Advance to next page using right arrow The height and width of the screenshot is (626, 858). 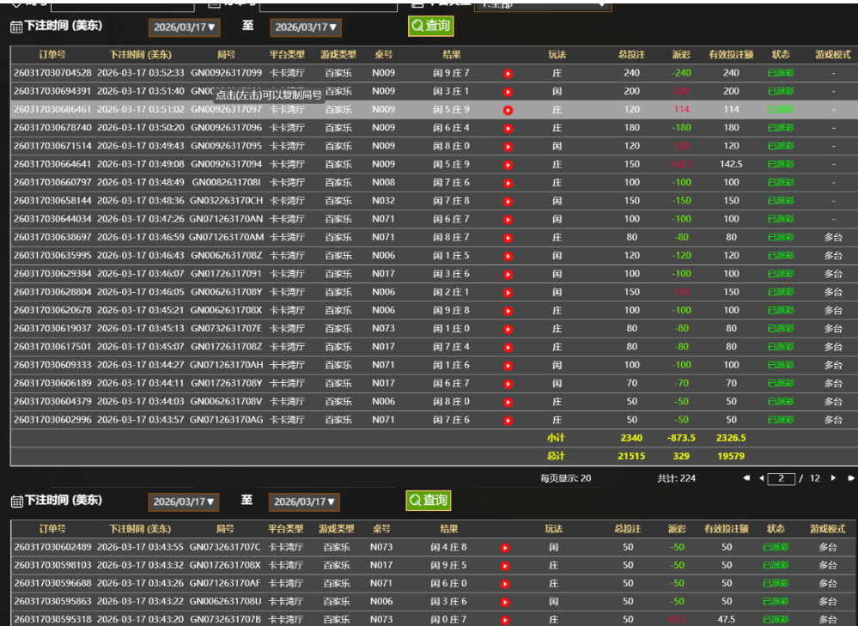pos(833,478)
